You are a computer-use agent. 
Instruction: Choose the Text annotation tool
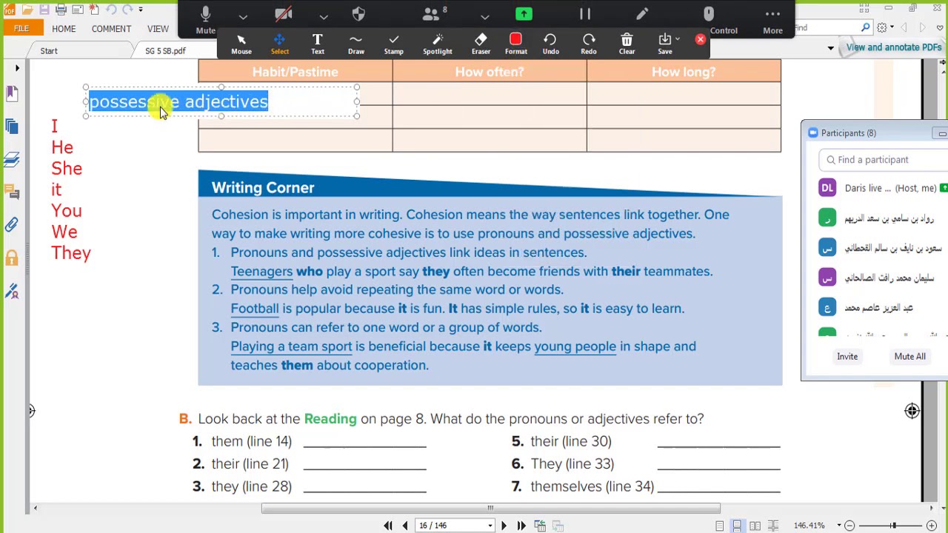(x=318, y=44)
